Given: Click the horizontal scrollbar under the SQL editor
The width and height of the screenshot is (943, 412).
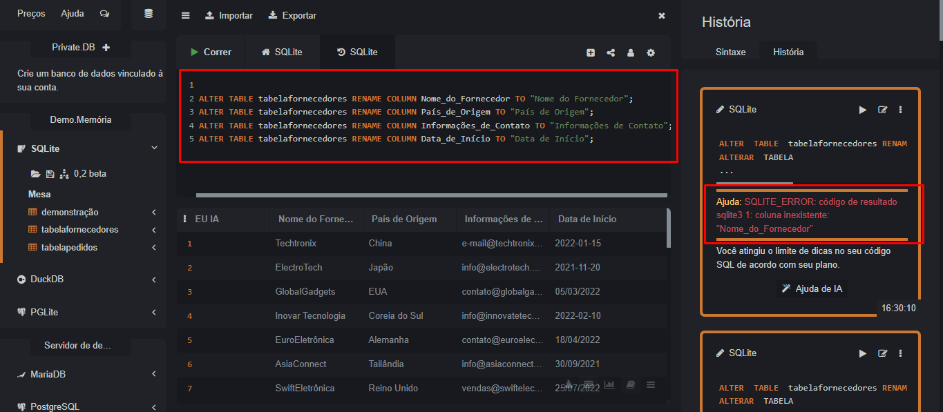Looking at the screenshot, I should 431,195.
